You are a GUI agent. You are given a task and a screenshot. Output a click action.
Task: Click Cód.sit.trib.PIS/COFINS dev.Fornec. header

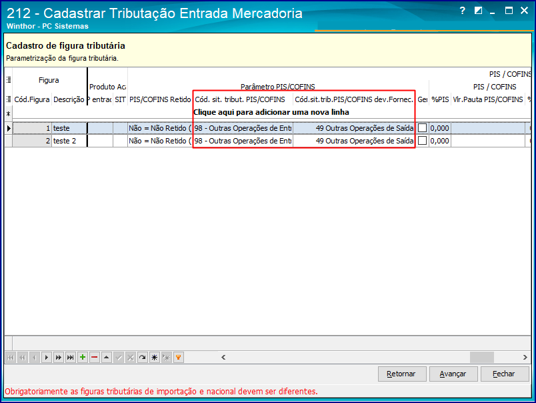click(x=354, y=99)
